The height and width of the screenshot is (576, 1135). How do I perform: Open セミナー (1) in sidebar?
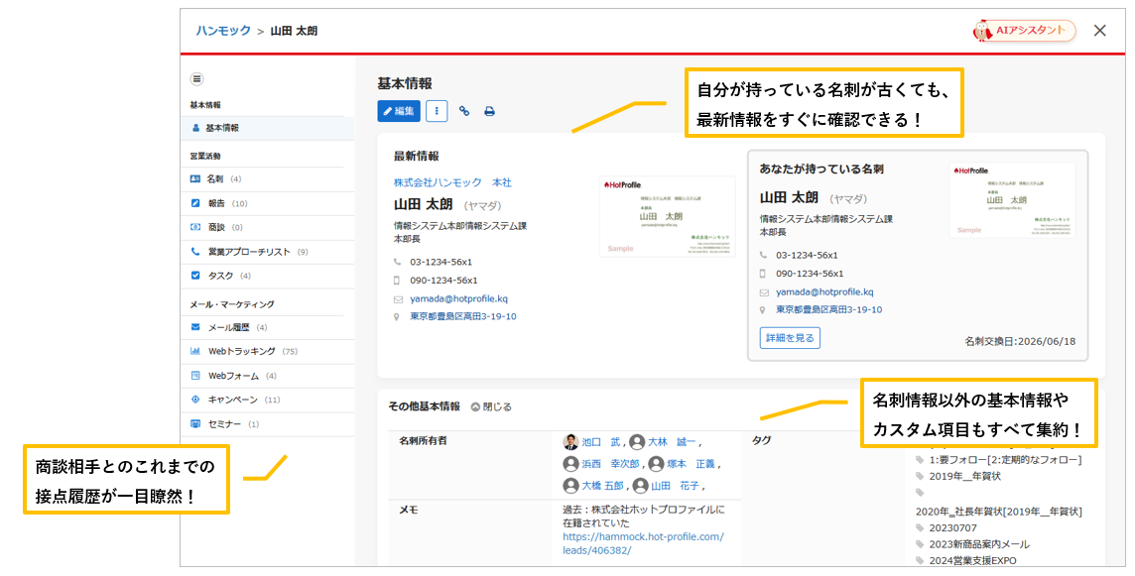pyautogui.click(x=268, y=424)
